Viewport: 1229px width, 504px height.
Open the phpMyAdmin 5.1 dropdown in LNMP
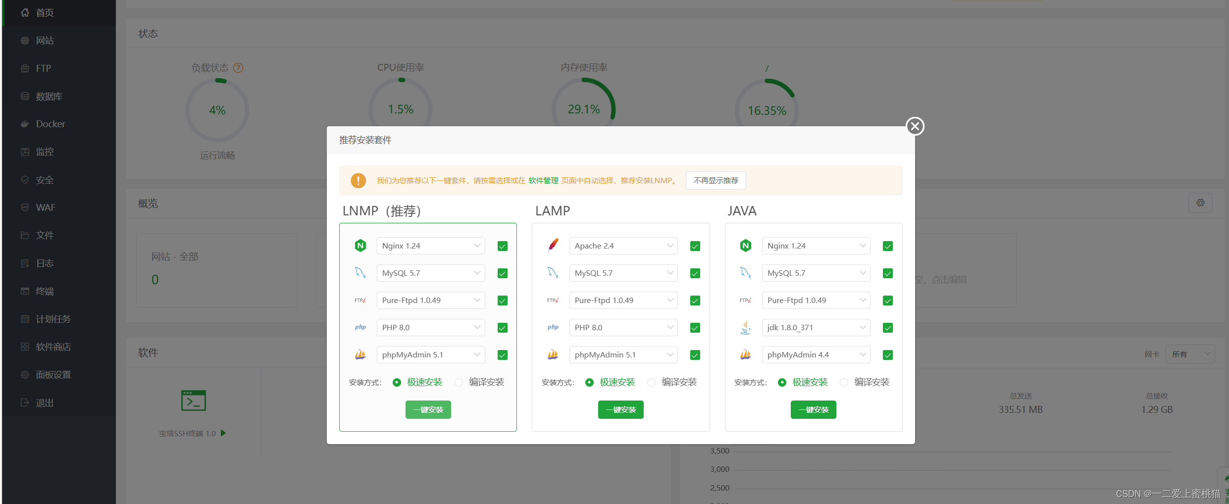tap(431, 354)
